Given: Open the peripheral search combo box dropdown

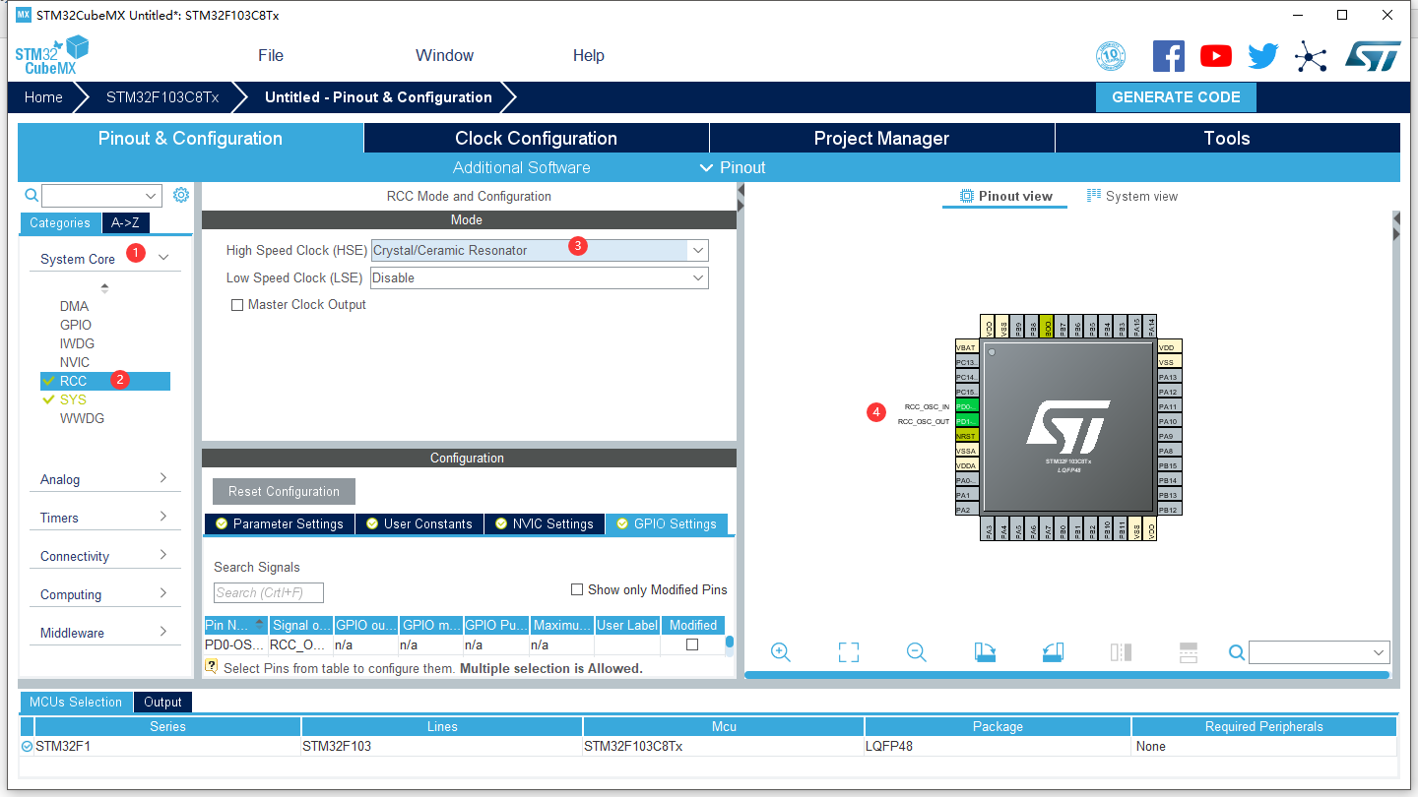Looking at the screenshot, I should click(151, 196).
